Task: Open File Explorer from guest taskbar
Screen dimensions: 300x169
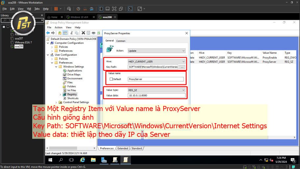Action: [x=93, y=160]
